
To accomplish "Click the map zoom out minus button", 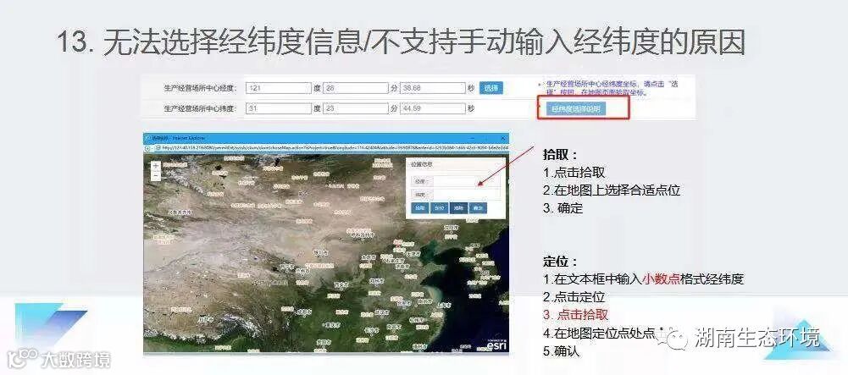I will tap(156, 175).
